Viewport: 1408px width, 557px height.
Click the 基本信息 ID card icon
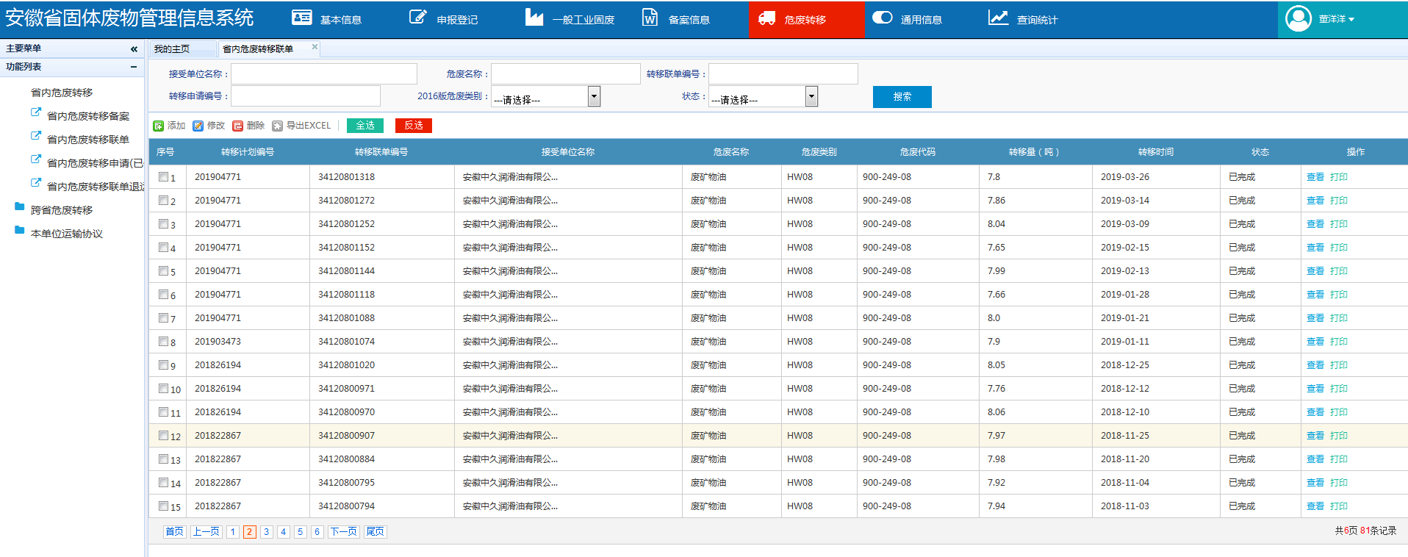(x=301, y=18)
